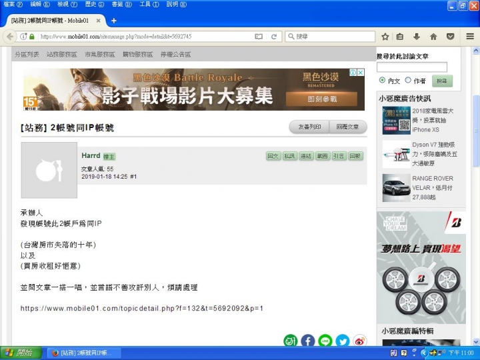
Task: Share post via LINE icon
Action: click(325, 341)
